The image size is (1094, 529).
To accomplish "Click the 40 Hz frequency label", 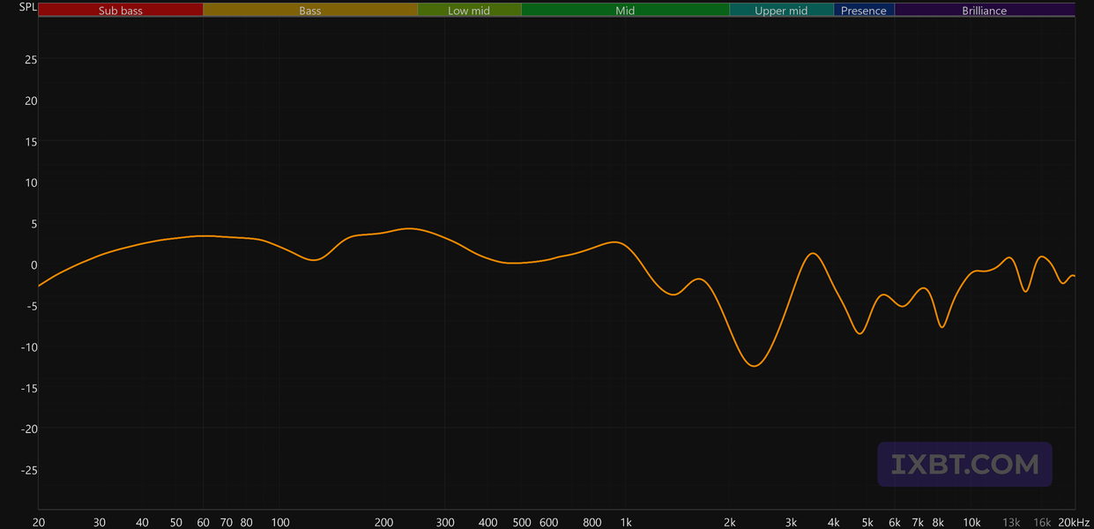I will [x=143, y=522].
